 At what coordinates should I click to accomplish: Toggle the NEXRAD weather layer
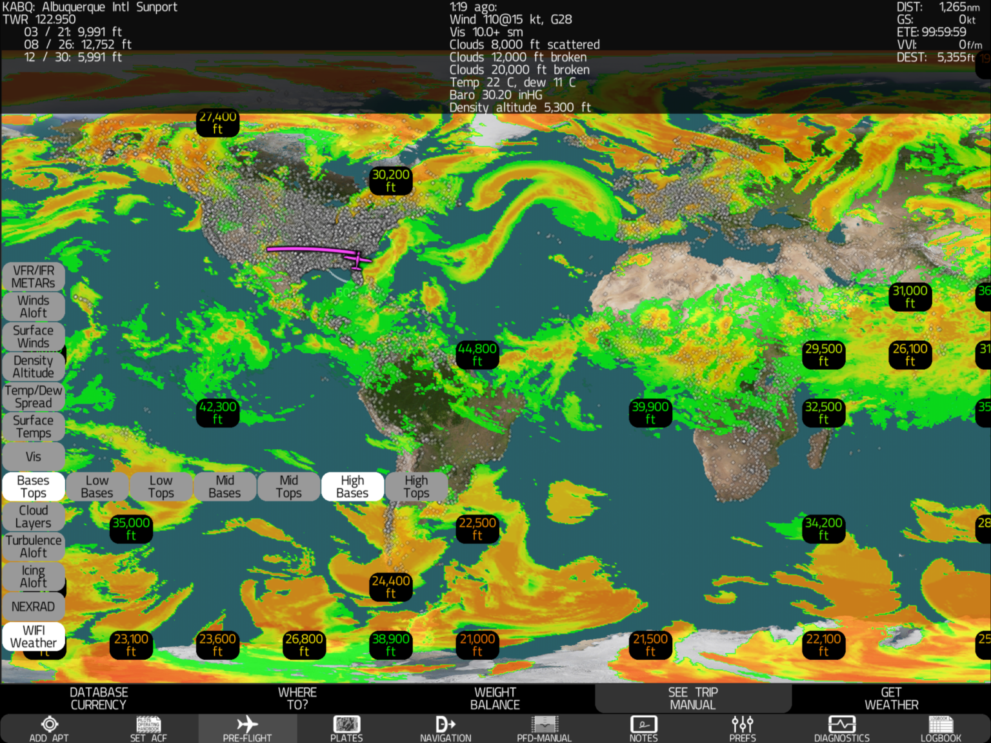click(34, 606)
